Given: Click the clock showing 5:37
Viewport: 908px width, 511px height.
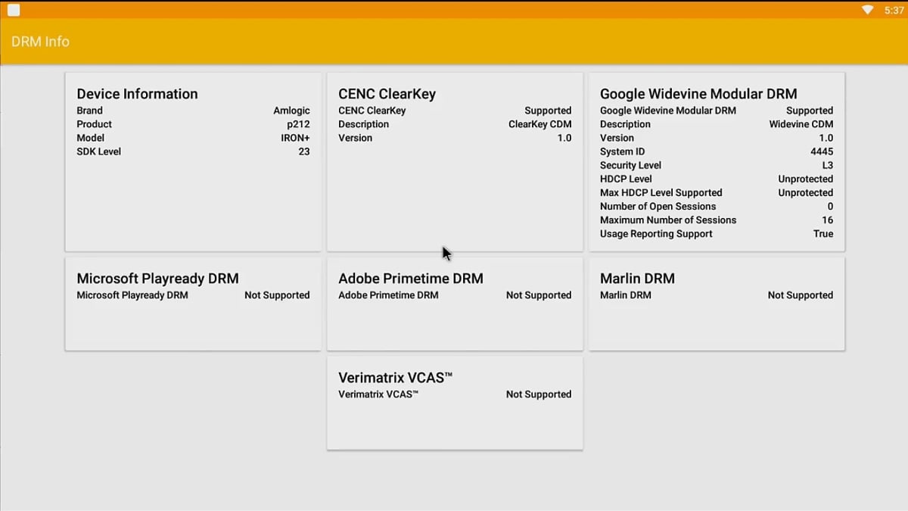Looking at the screenshot, I should point(893,10).
